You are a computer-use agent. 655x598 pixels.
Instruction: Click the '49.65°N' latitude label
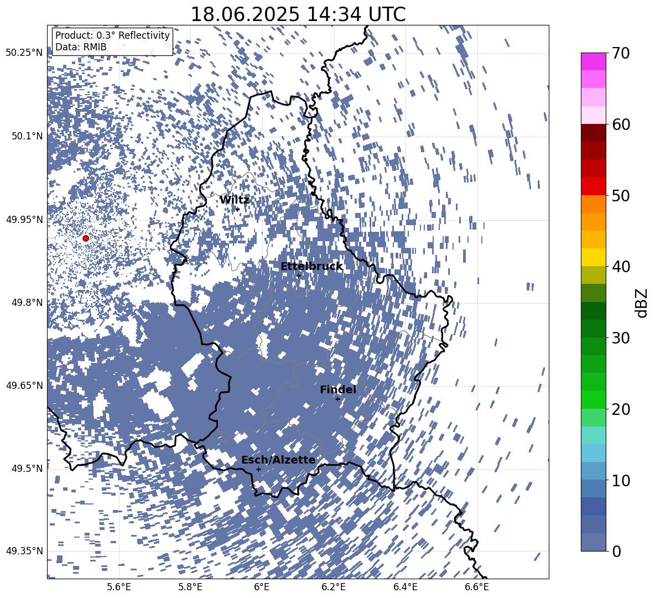point(25,385)
